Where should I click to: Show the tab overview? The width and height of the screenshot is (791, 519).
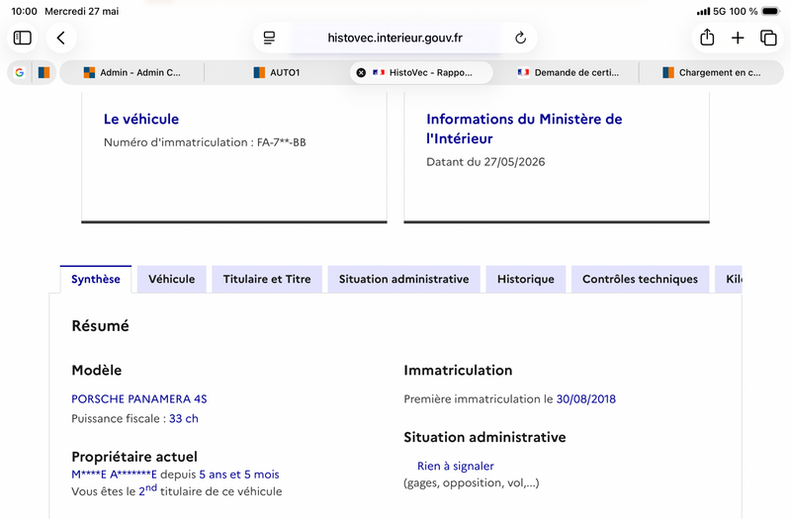click(768, 38)
